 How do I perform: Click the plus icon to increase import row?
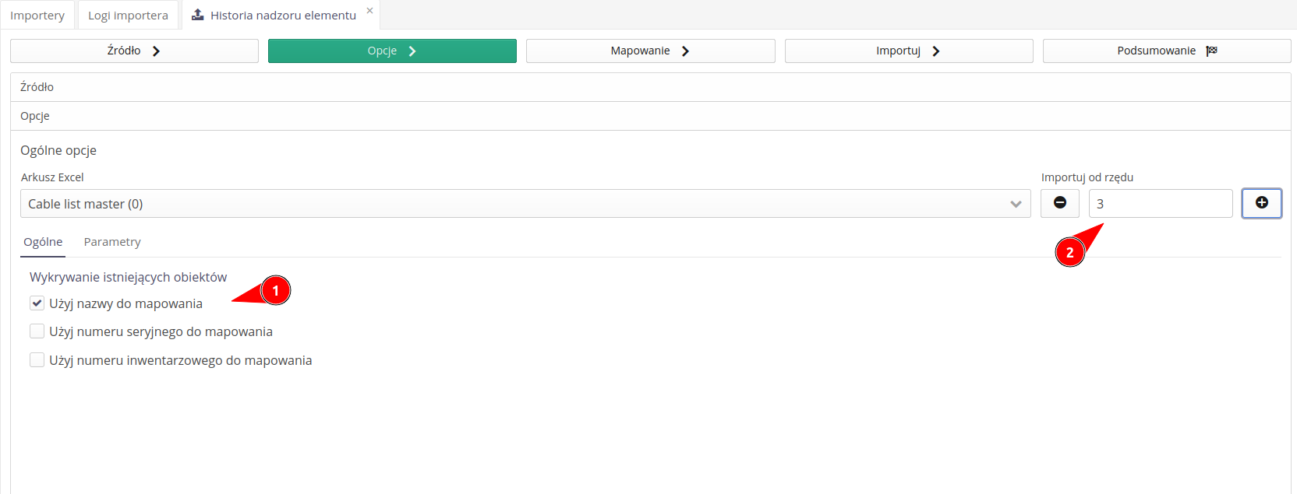coord(1261,203)
